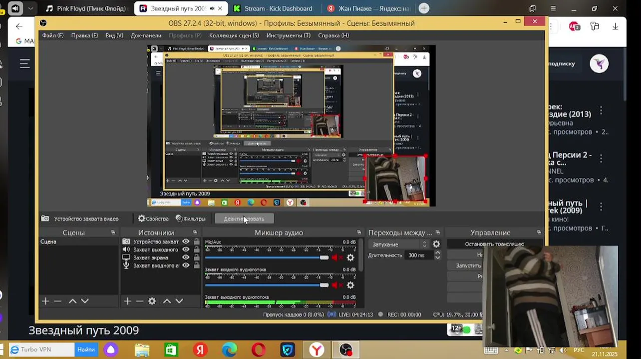The height and width of the screenshot is (359, 641).
Task: Add a new scene with the plus icon
Action: pyautogui.click(x=45, y=301)
